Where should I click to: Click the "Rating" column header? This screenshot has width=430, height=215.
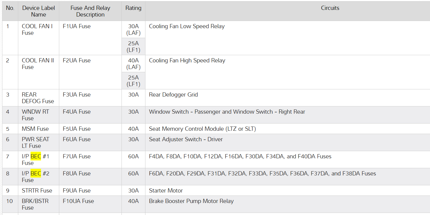pyautogui.click(x=133, y=8)
